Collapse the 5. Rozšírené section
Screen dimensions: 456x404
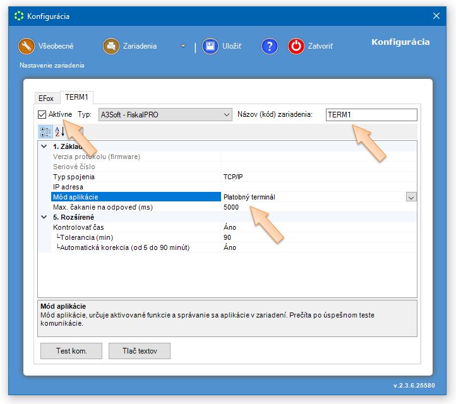tap(44, 217)
